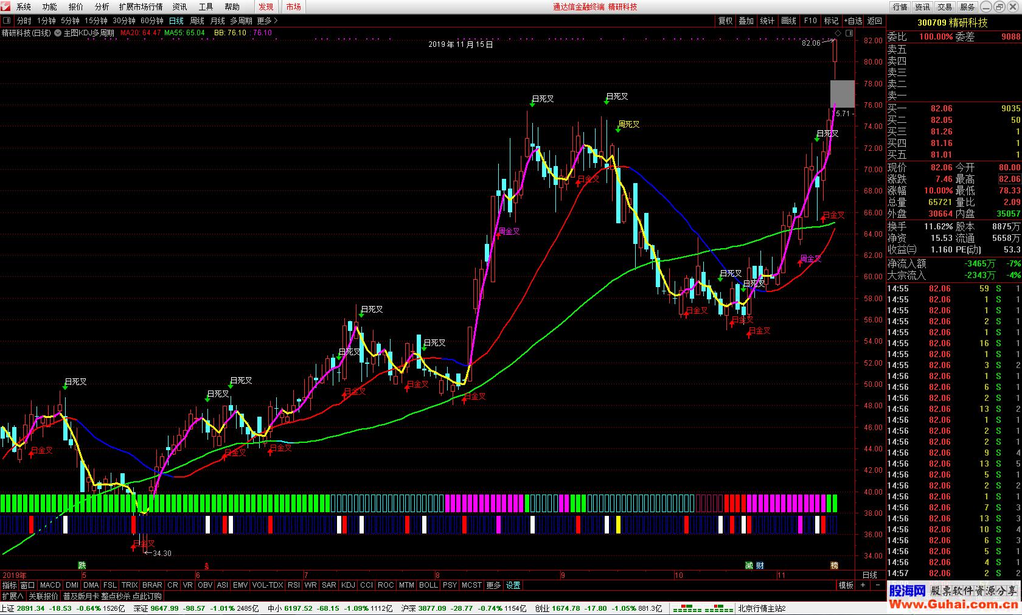Click the diamond icon above the price axis
Viewport: 1022px width, 615px height.
pos(838,33)
